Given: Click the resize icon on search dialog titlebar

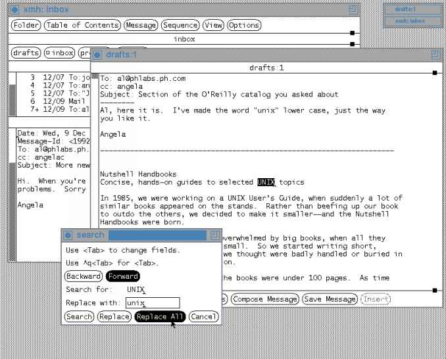Looking at the screenshot, I should (214, 235).
